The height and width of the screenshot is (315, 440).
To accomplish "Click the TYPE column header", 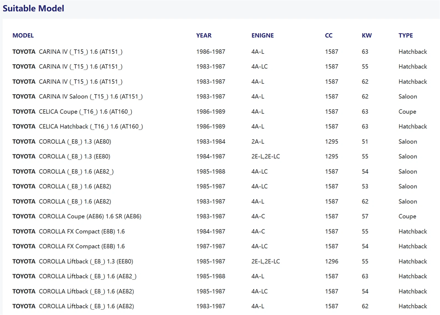I will pyautogui.click(x=406, y=36).
